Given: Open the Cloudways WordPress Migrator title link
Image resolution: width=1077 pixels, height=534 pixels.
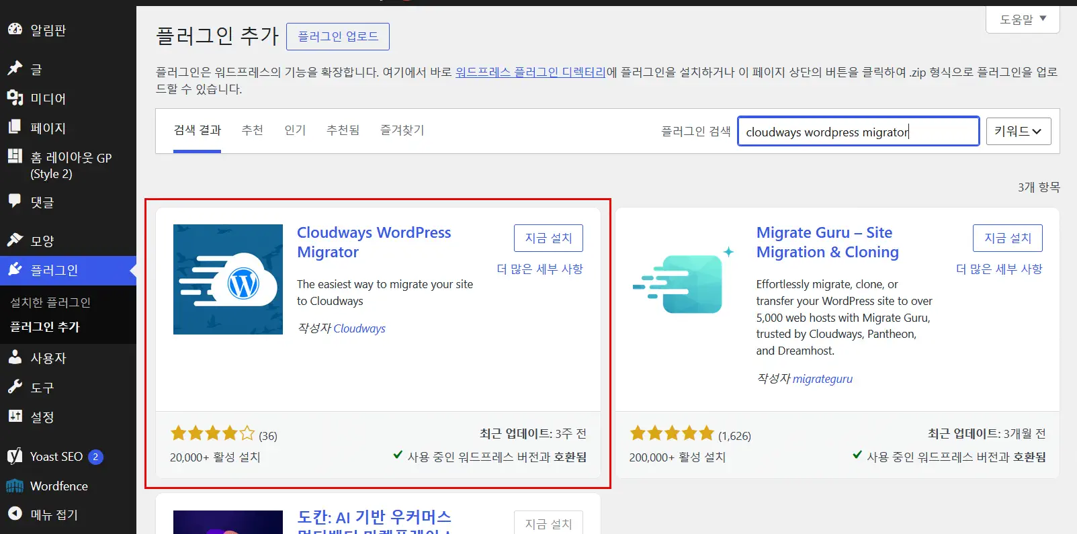Looking at the screenshot, I should point(374,242).
